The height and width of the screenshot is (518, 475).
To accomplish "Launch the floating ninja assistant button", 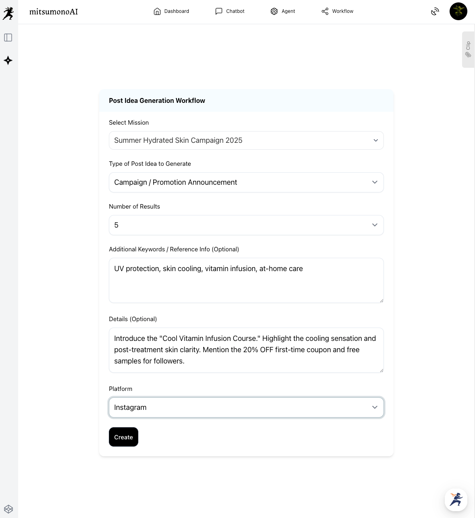I will coord(456,499).
